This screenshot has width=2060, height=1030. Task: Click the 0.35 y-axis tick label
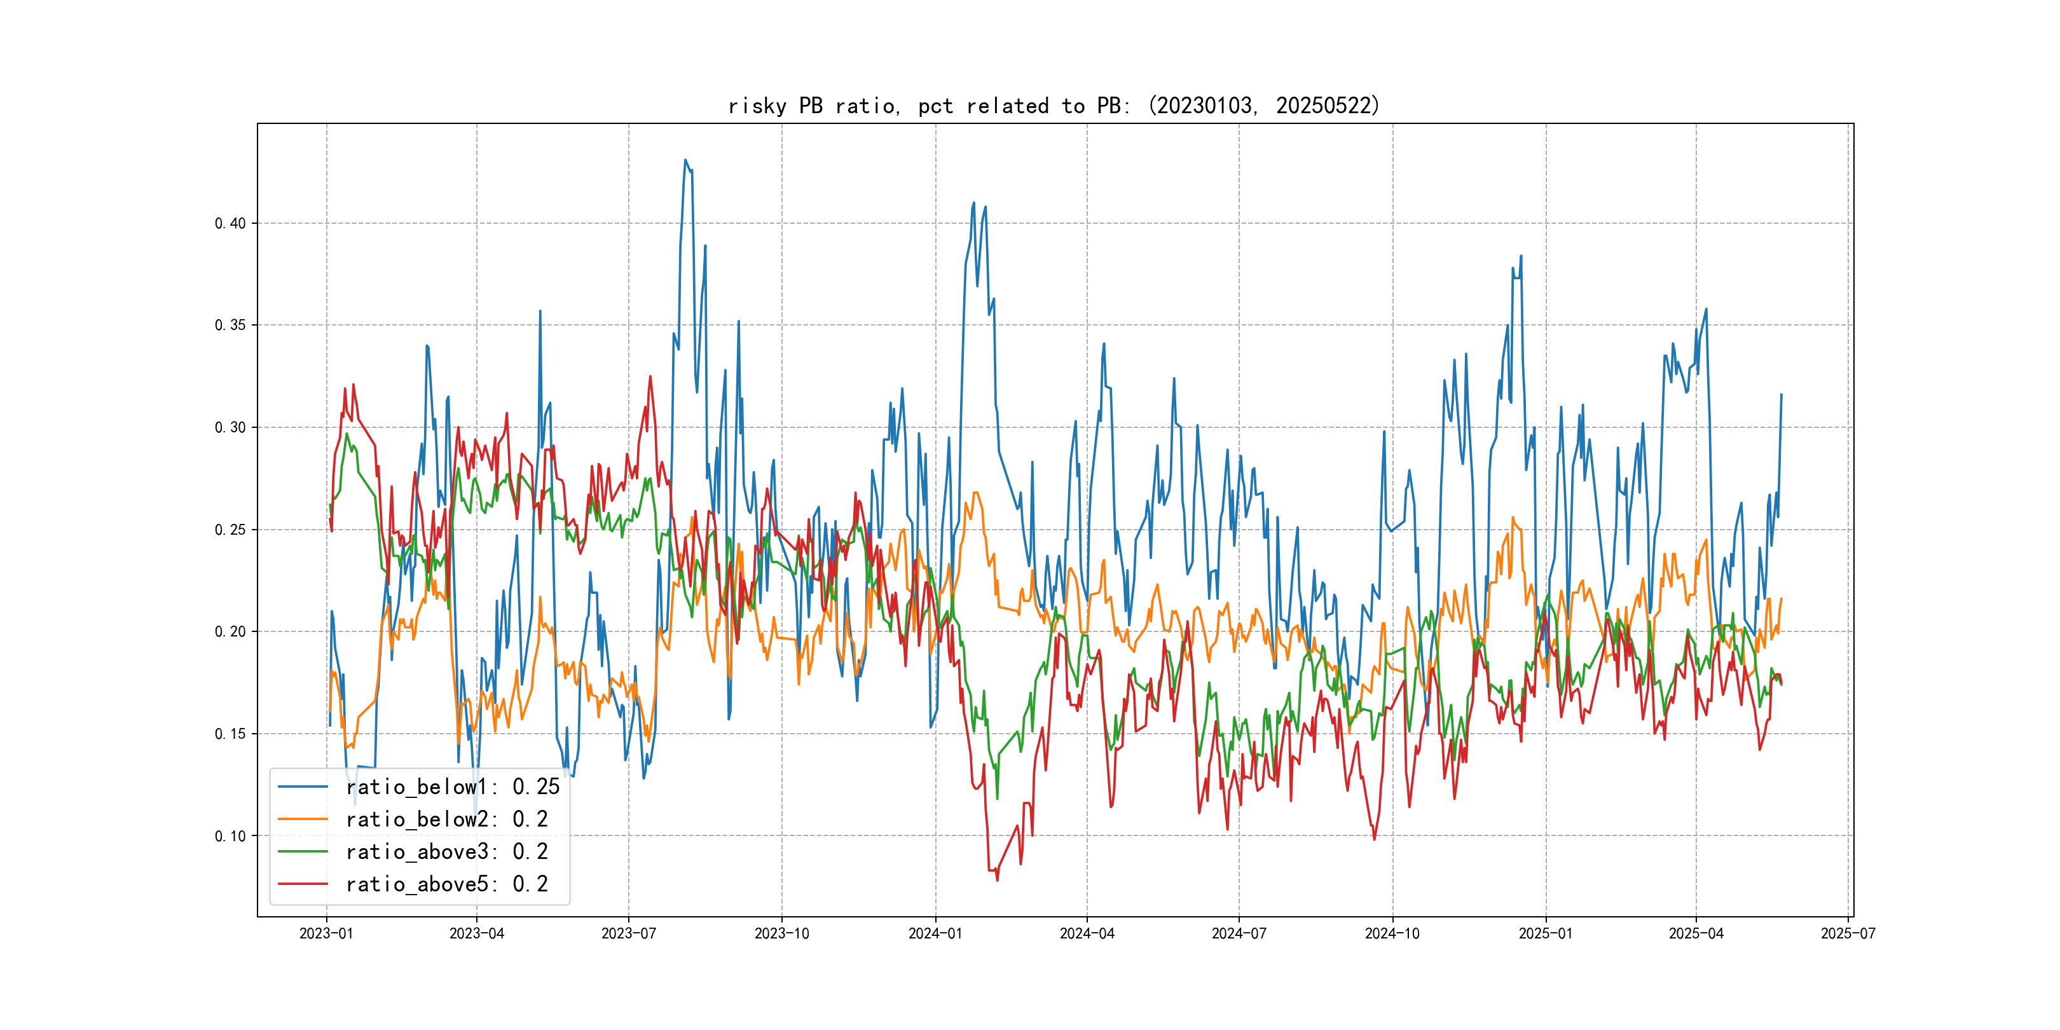(230, 326)
